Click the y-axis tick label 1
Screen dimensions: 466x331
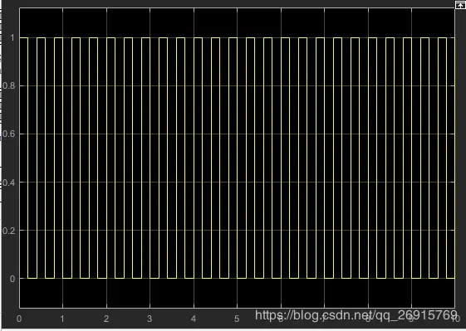point(12,37)
